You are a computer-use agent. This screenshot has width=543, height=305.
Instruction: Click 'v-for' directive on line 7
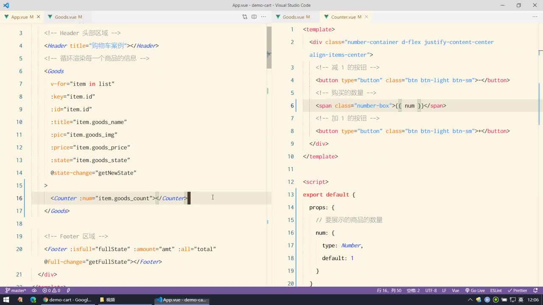pos(59,84)
